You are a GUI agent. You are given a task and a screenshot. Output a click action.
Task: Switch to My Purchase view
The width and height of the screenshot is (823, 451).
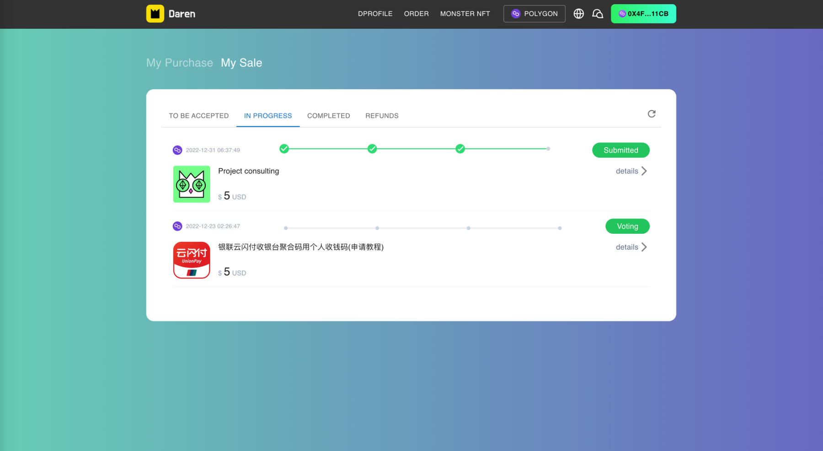pos(180,63)
